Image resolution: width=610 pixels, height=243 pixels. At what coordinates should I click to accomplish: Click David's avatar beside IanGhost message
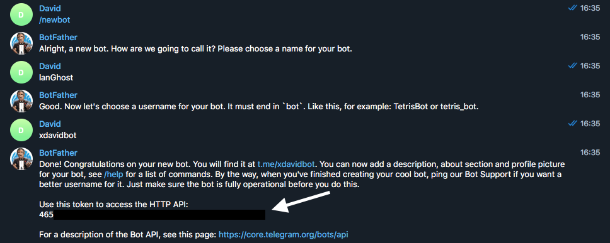point(21,72)
